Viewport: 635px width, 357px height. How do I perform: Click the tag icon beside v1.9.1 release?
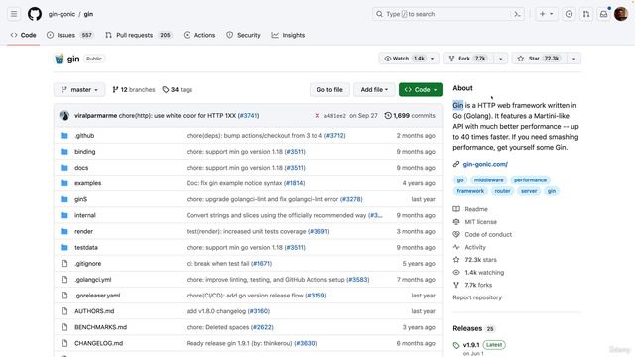456,345
